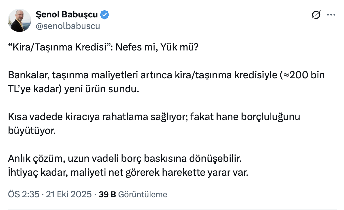This screenshot has width=344, height=210.
Task: Visit the @senolbabuscu handle link
Action: pyautogui.click(x=67, y=26)
